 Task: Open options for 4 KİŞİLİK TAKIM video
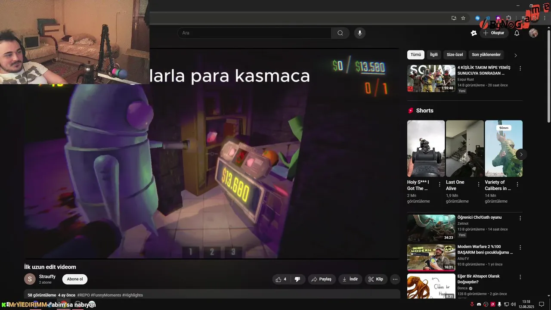point(520,68)
